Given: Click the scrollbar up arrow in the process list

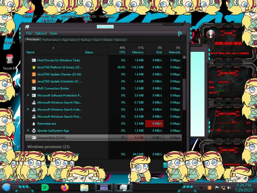Looking at the screenshot, I should [184, 57].
